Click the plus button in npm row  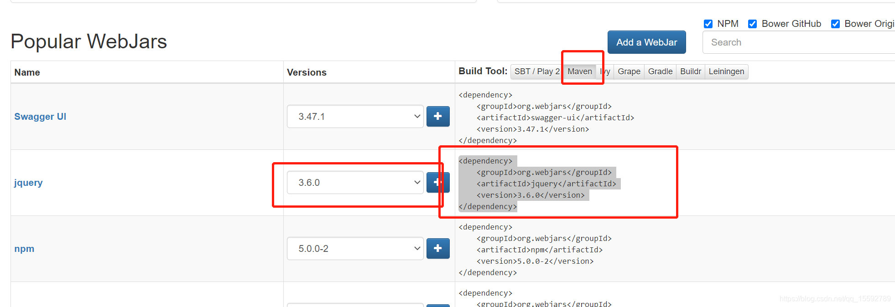tap(438, 248)
